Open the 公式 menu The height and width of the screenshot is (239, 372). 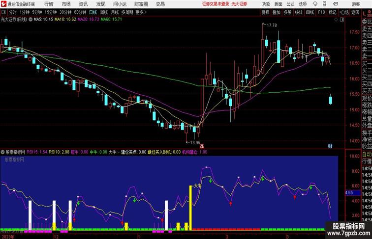click(x=290, y=4)
